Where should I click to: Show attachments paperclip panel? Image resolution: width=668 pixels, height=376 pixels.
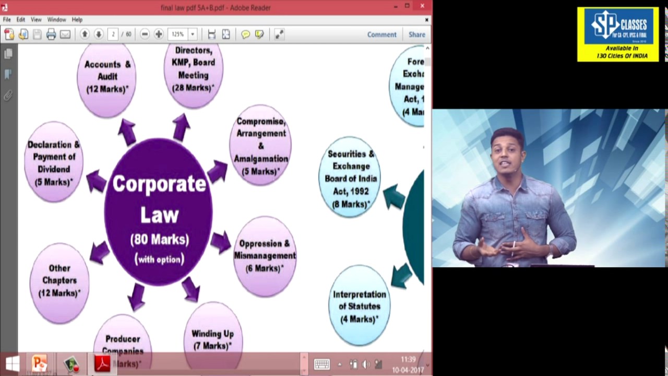pos(8,95)
